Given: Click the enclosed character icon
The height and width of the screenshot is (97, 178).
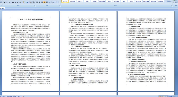Looking at the screenshot, I should (33, 2).
